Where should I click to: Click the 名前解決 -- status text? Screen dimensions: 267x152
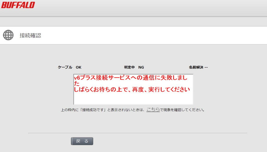[x=198, y=67]
